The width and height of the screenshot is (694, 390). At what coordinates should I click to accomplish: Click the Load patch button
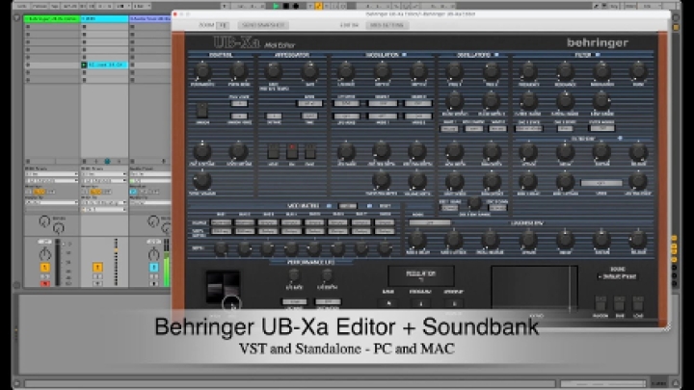coord(638,304)
